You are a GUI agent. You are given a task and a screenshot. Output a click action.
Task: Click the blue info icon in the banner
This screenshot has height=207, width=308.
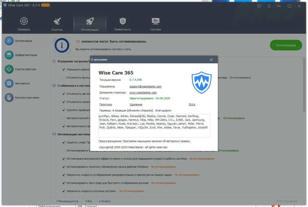[x=62, y=46]
